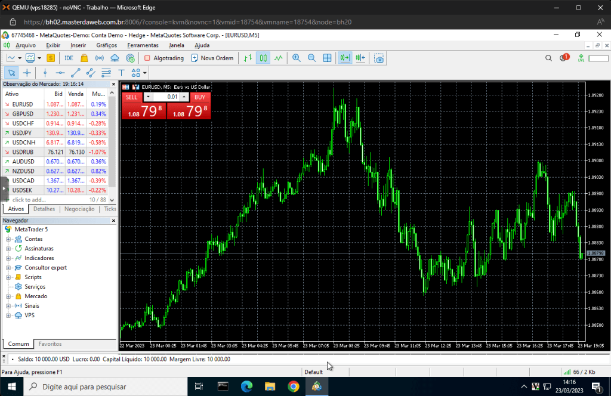Increase the trade volume with right arrow
This screenshot has height=396, width=611.
(184, 97)
